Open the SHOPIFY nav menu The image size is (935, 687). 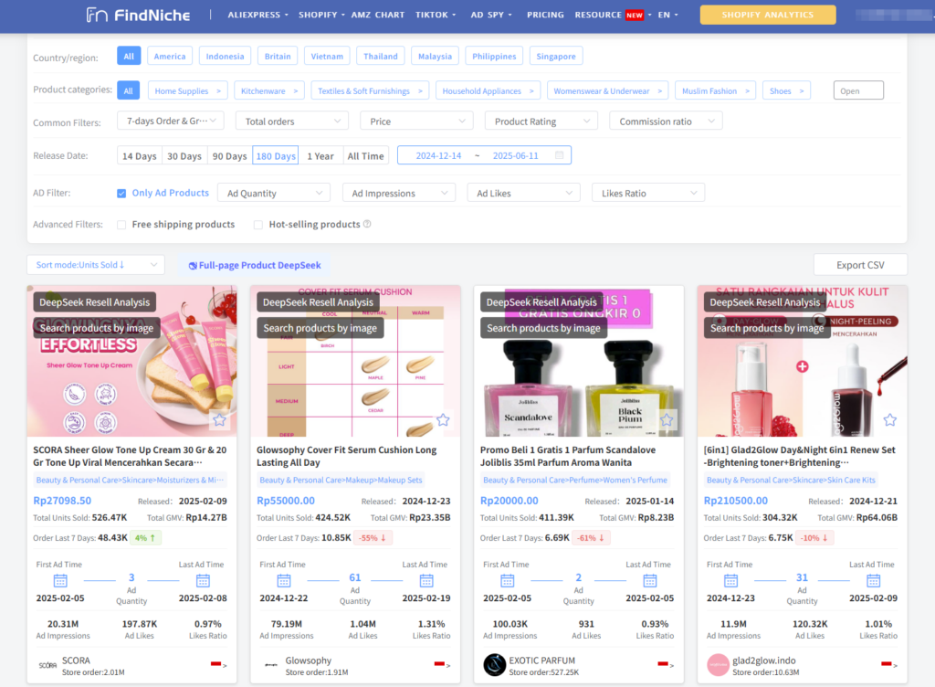(321, 15)
